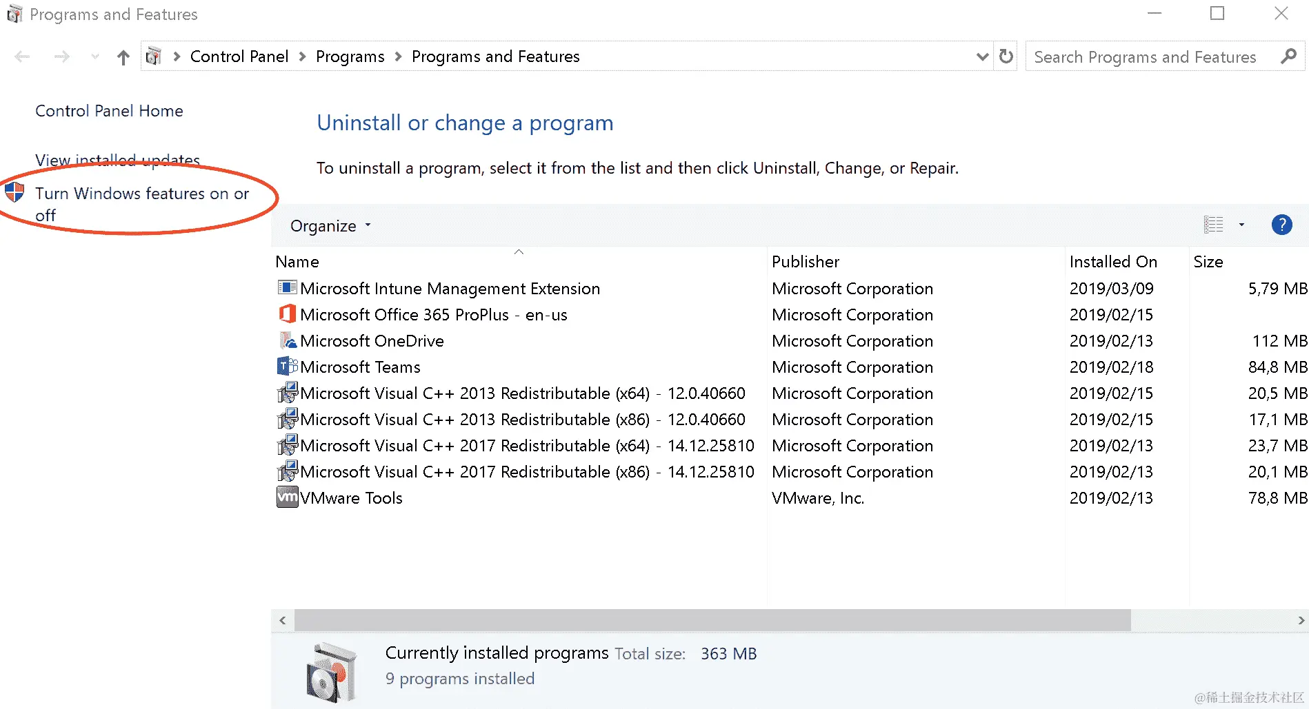1309x709 pixels.
Task: Click the Up arrow navigation icon
Action: (x=123, y=57)
